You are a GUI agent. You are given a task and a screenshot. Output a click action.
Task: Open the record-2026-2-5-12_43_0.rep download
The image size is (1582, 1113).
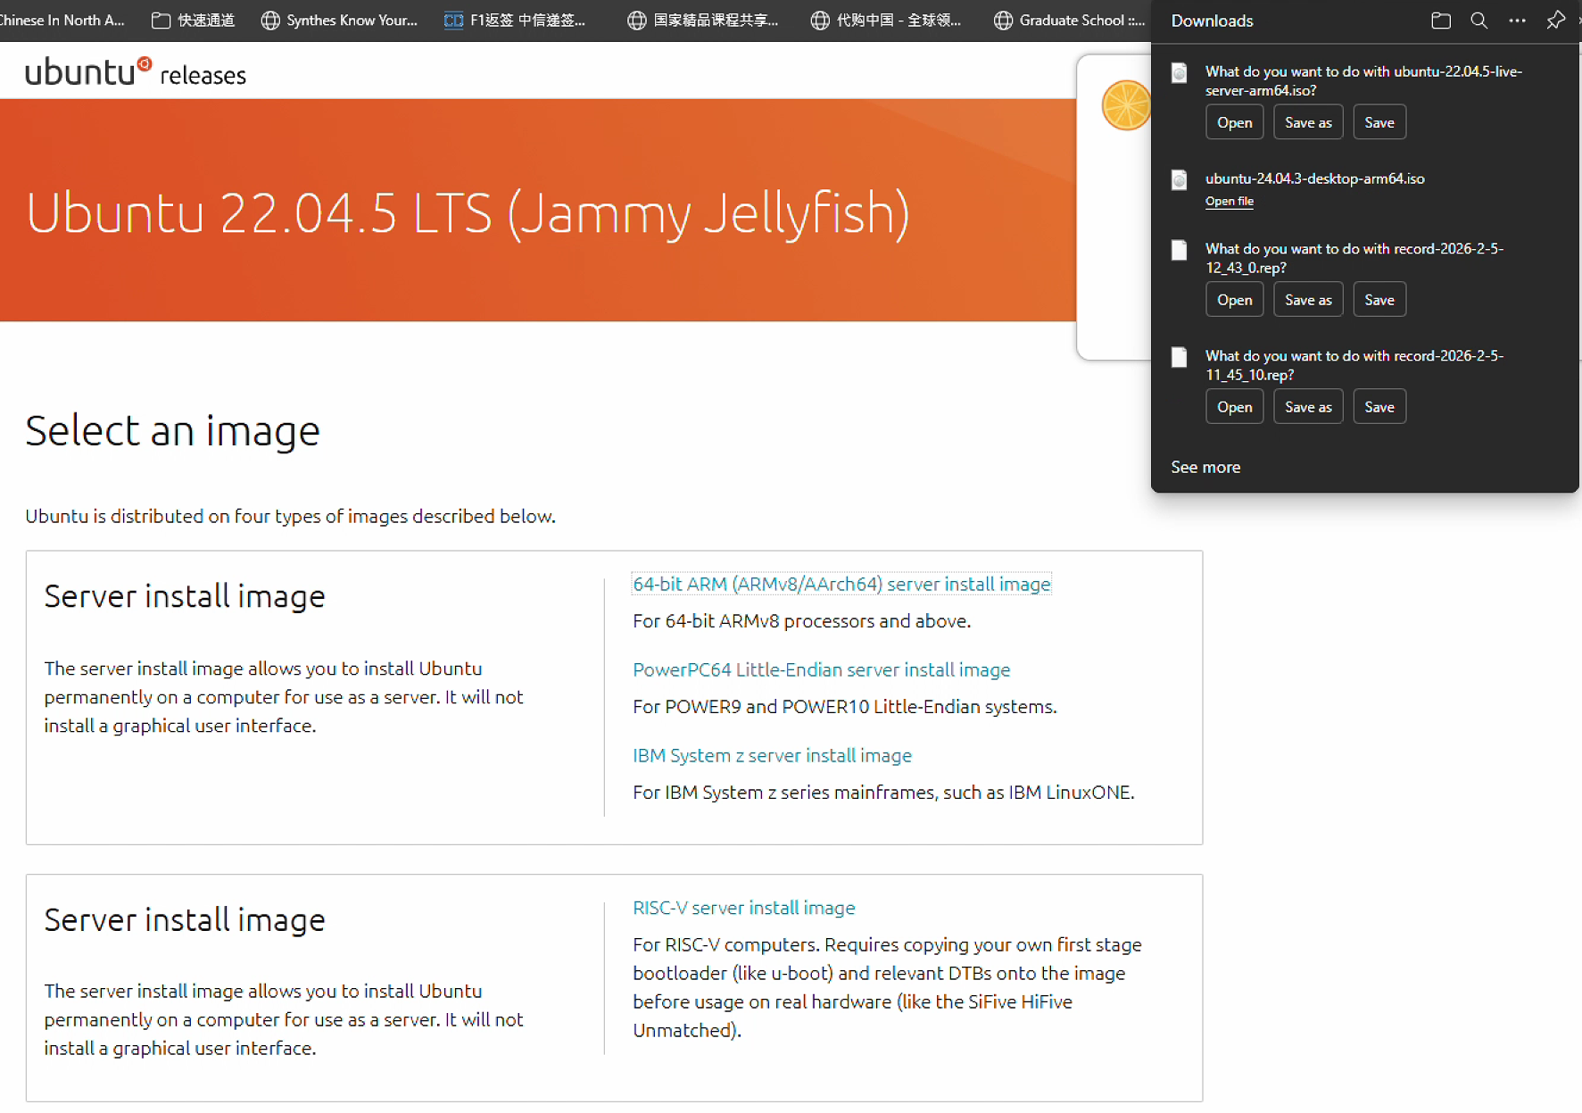coord(1234,300)
